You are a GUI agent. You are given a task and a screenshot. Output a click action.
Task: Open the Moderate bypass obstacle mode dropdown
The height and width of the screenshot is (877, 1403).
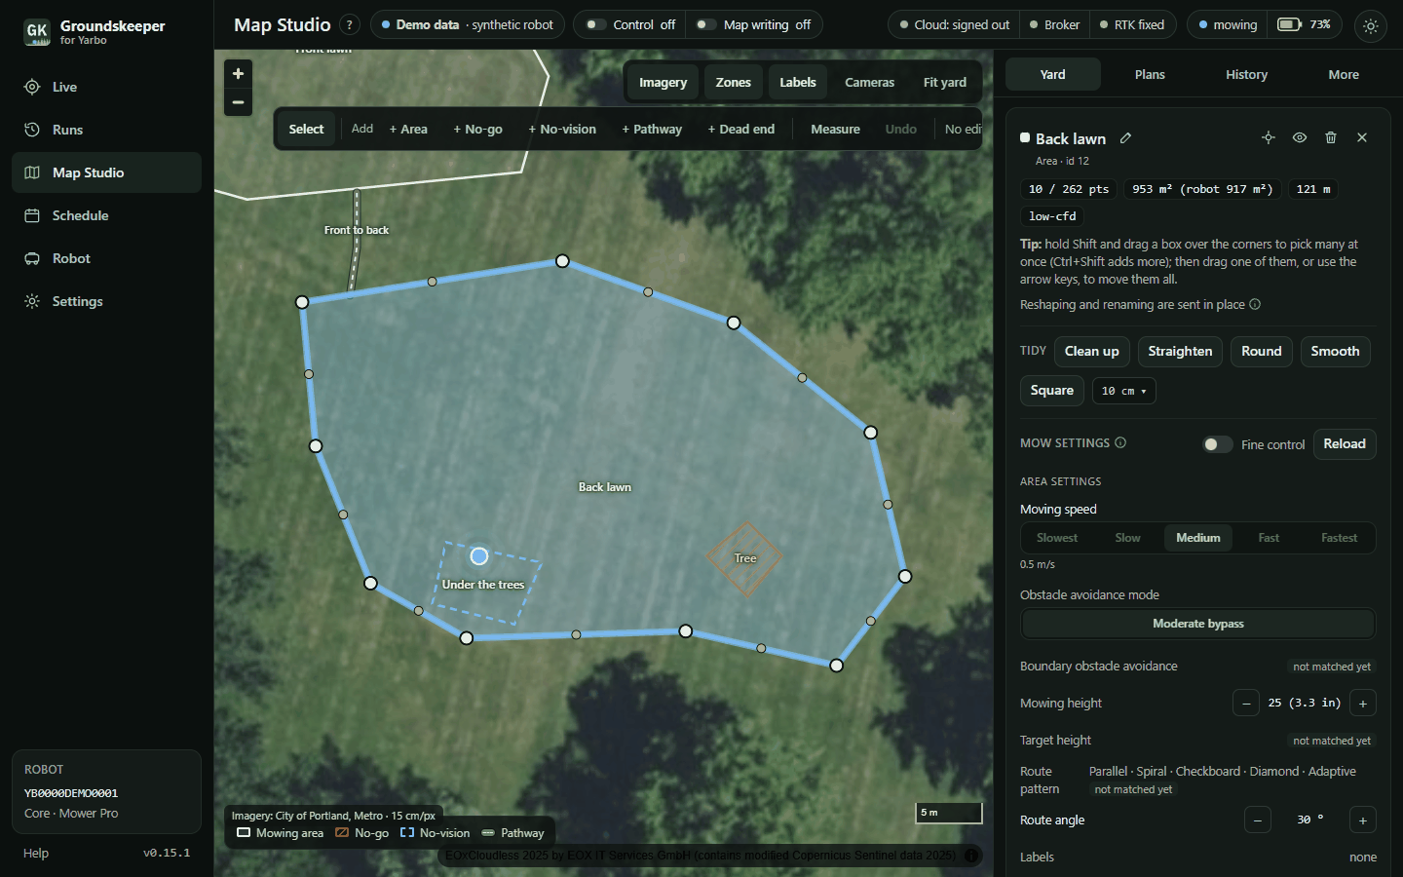(1197, 624)
